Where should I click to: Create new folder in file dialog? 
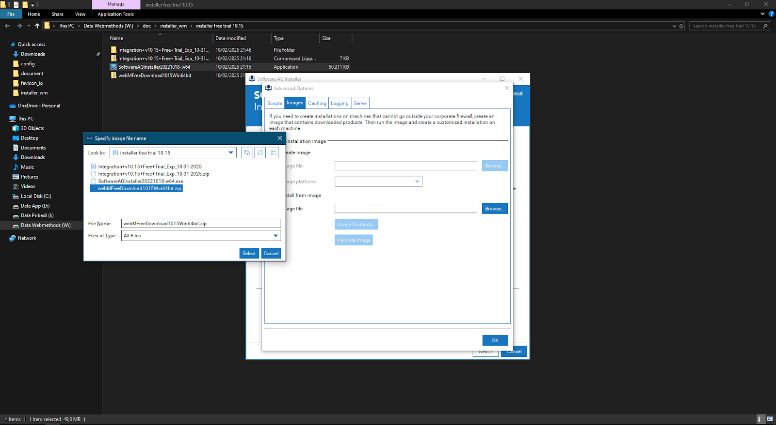274,153
